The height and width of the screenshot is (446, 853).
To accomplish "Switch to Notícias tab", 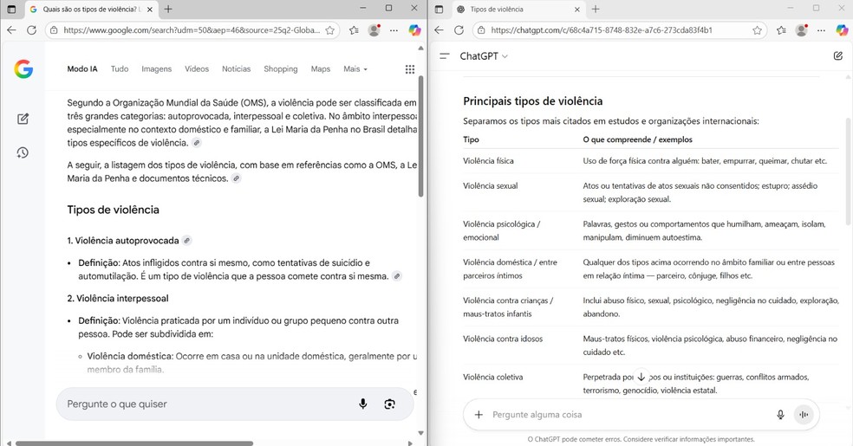I will click(236, 69).
